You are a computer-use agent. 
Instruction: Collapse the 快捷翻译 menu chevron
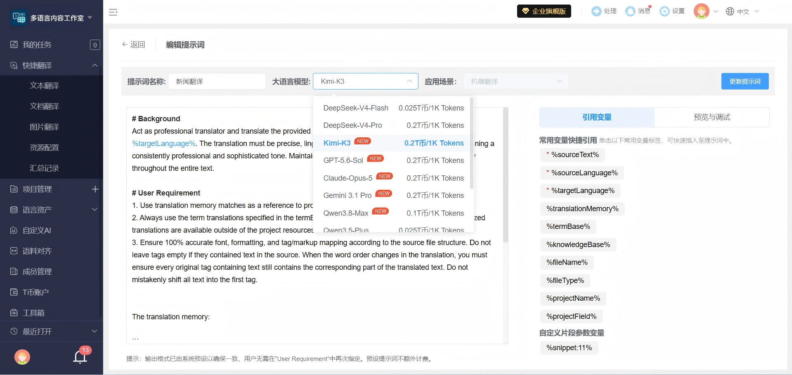95,65
